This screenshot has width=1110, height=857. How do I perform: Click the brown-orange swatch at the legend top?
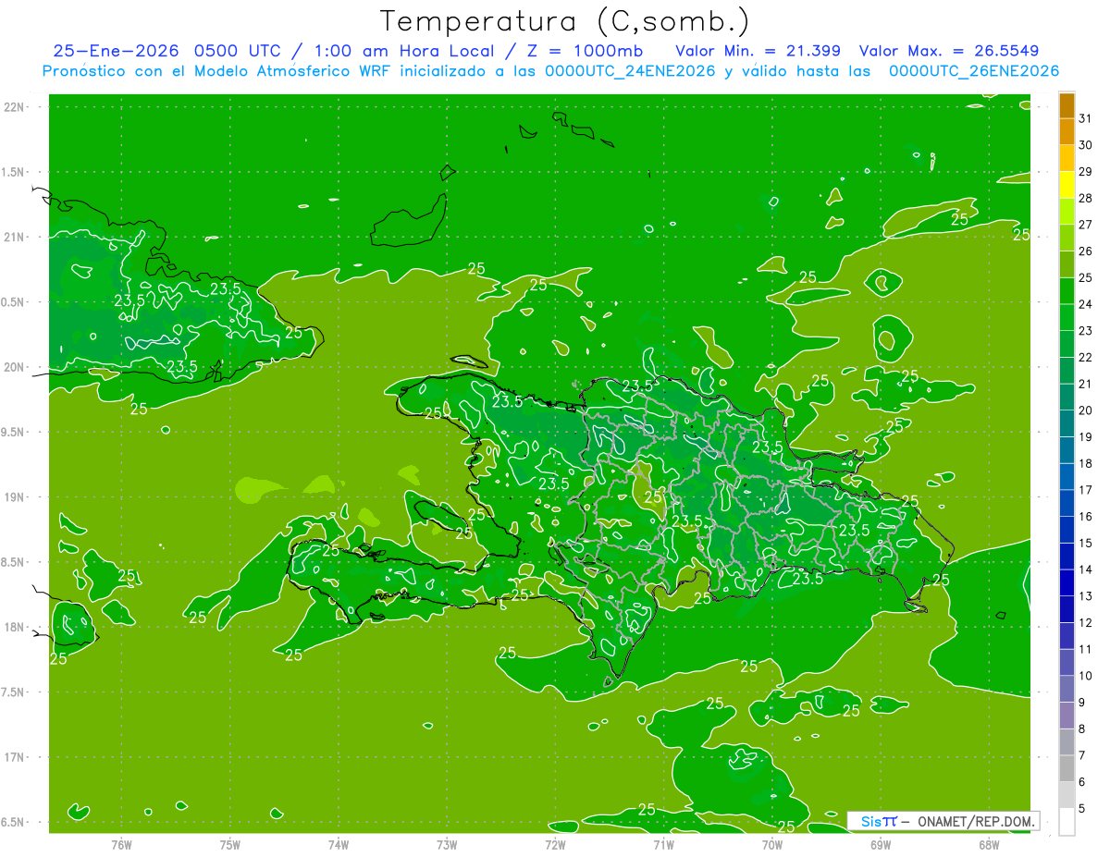[x=1067, y=105]
